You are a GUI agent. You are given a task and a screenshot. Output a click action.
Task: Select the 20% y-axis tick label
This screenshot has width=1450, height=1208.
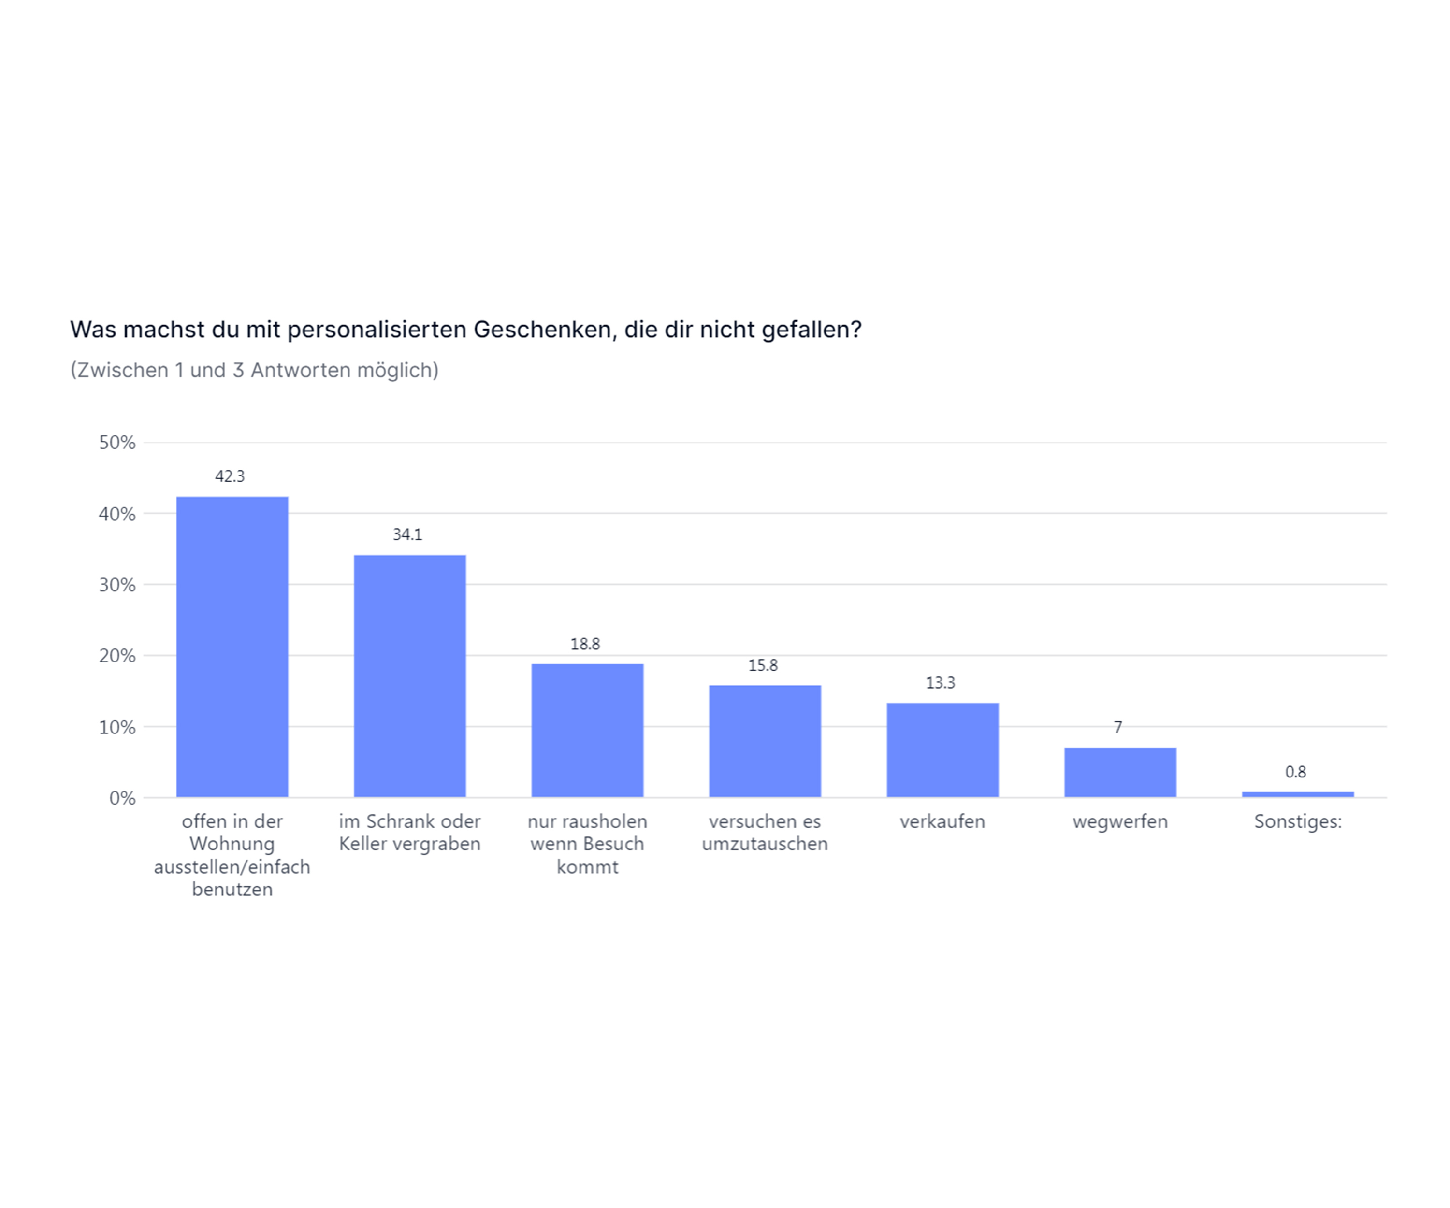[117, 656]
